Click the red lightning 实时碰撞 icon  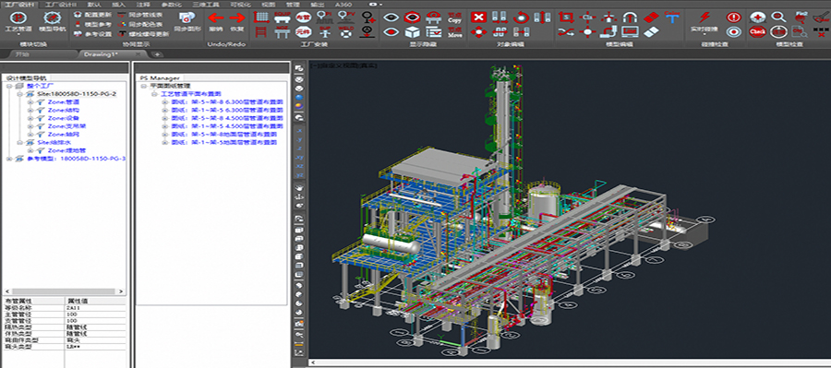[705, 18]
